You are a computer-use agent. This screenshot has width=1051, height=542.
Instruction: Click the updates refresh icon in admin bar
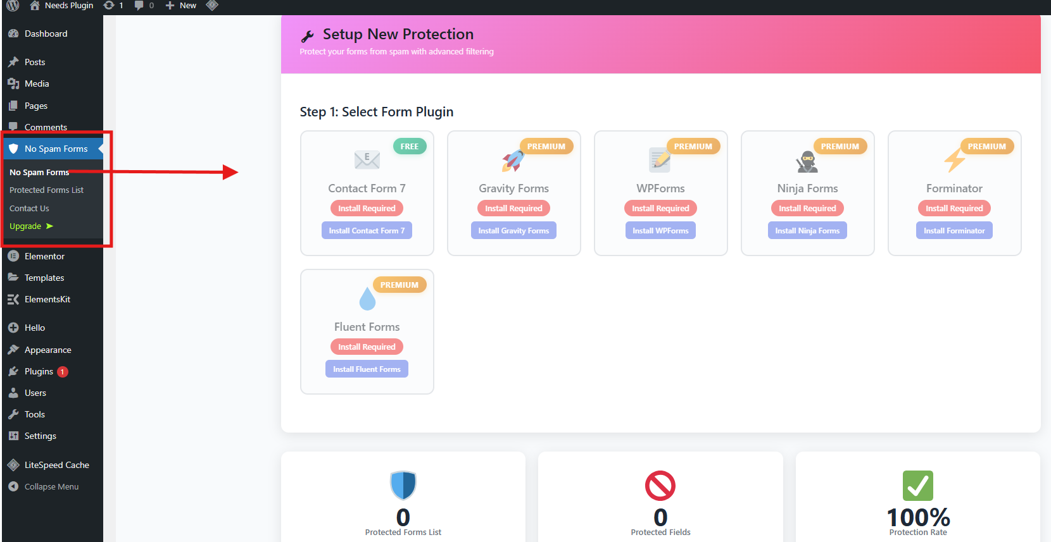(x=109, y=6)
